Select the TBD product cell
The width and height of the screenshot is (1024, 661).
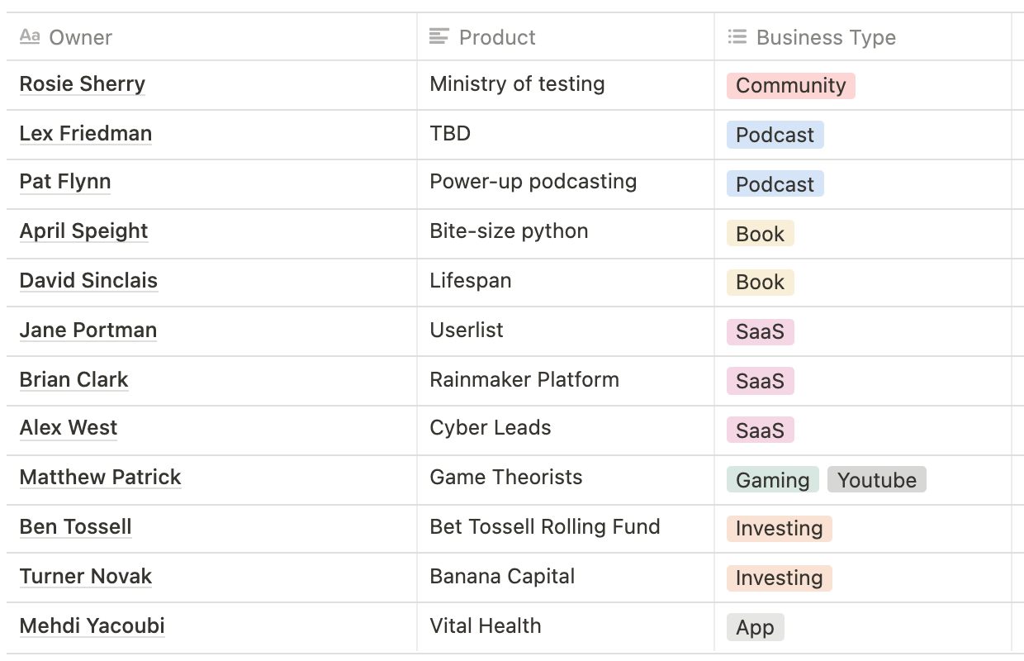coord(566,135)
